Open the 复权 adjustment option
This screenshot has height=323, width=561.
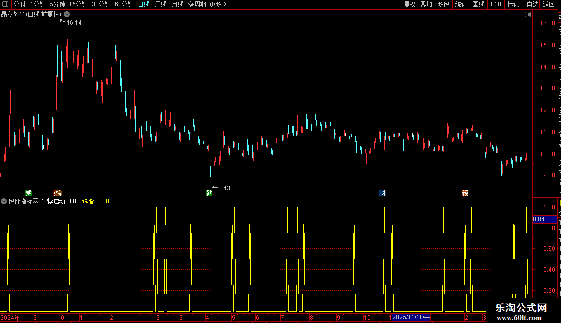(409, 4)
